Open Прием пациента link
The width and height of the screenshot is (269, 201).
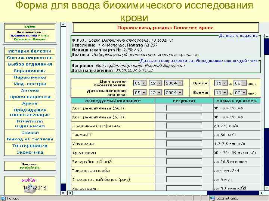coord(30,97)
